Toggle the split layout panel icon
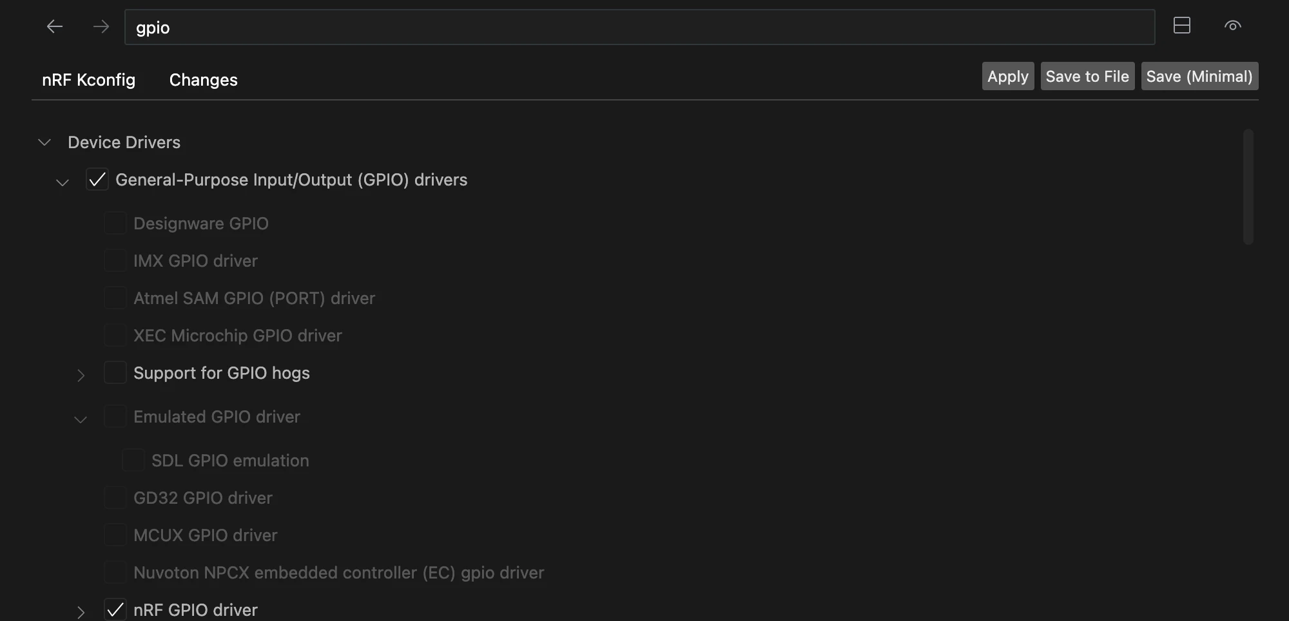This screenshot has width=1289, height=621. click(1181, 26)
